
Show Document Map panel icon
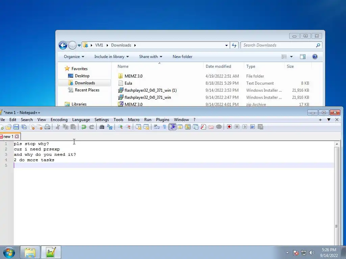point(188,127)
